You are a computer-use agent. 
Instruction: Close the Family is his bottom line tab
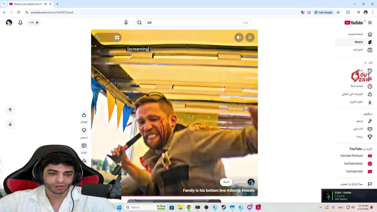tap(50, 4)
